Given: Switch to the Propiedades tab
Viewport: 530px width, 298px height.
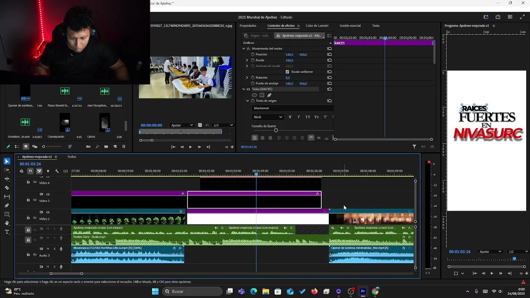Looking at the screenshot, I should pos(248,26).
